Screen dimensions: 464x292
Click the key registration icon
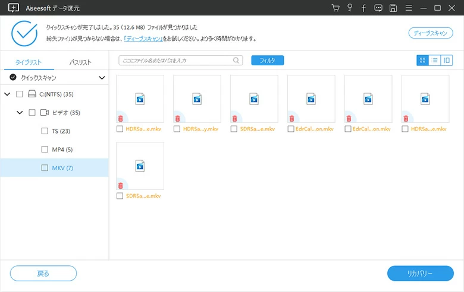coord(350,8)
